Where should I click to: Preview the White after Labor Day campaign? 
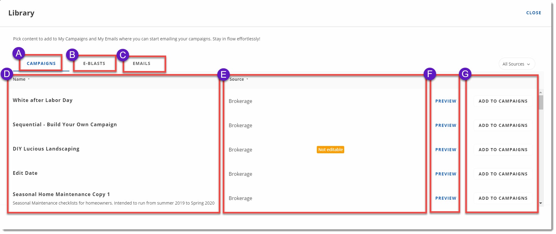(446, 101)
